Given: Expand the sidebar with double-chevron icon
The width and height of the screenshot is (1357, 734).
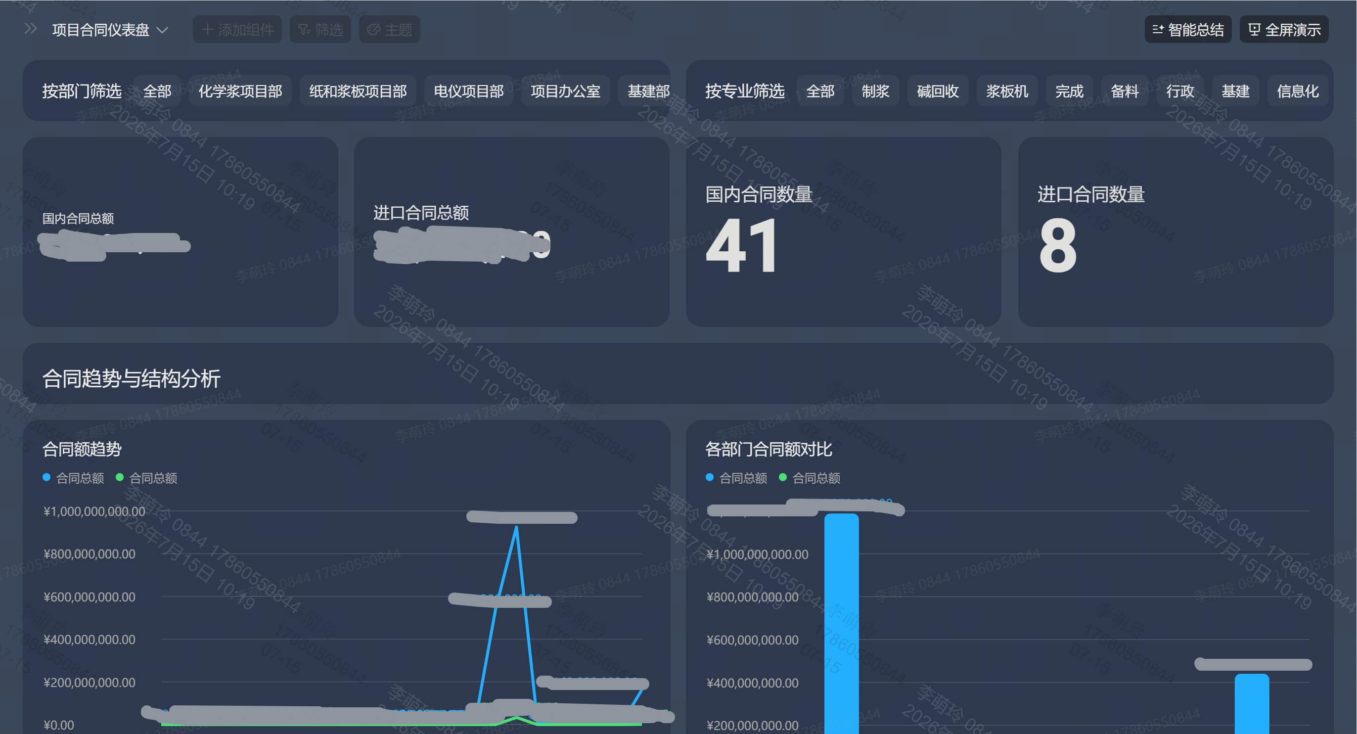Looking at the screenshot, I should coord(31,29).
